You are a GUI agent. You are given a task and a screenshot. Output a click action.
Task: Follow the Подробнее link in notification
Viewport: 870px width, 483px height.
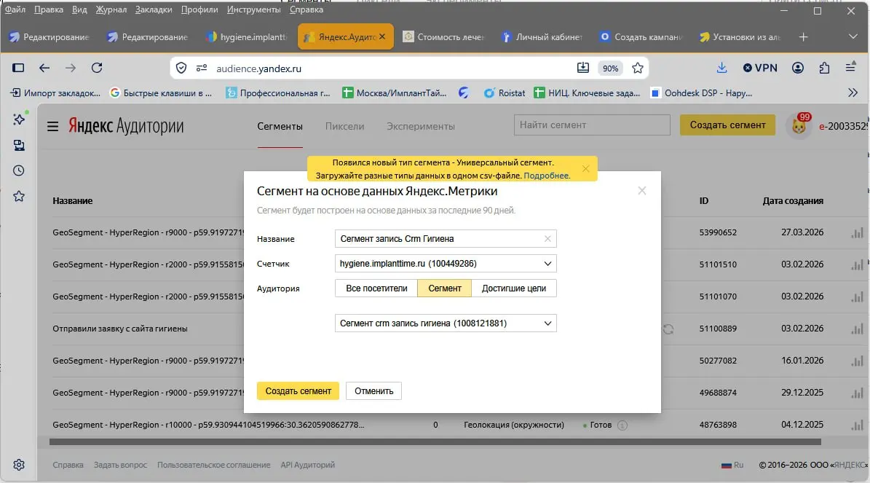point(546,176)
